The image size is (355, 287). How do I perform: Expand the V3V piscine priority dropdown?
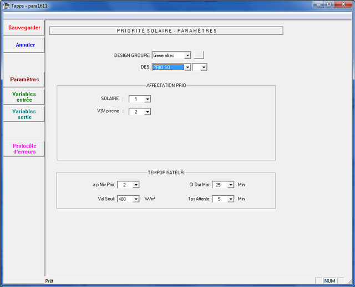[147, 112]
